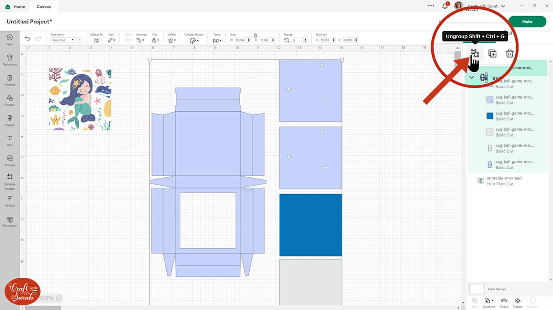This screenshot has height=310, width=553.
Task: Open the notifications bell
Action: [x=445, y=6]
